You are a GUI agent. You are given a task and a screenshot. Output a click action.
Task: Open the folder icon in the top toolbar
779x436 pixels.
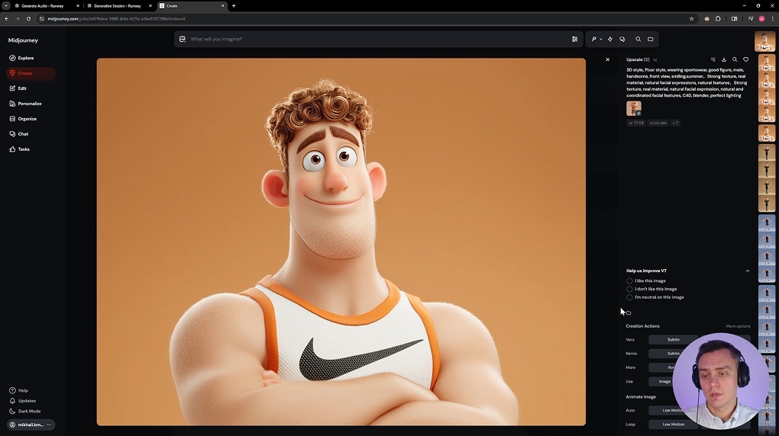[651, 39]
